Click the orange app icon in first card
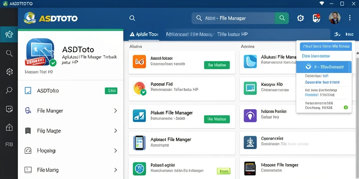This screenshot has width=359, height=179. [139, 62]
